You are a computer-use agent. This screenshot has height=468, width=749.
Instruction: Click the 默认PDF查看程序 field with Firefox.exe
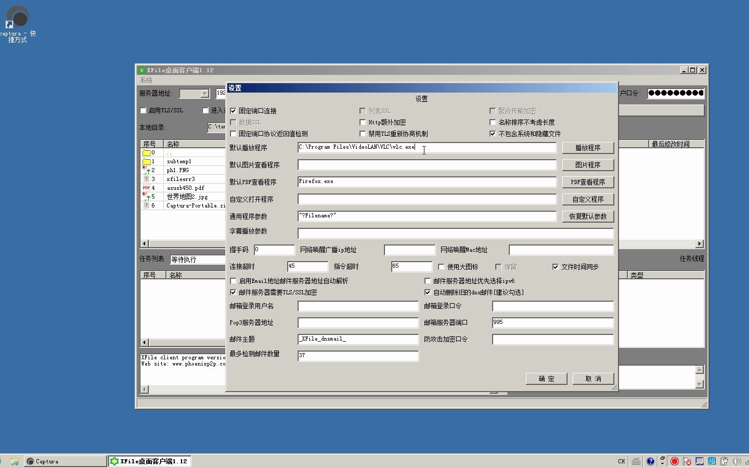(427, 182)
